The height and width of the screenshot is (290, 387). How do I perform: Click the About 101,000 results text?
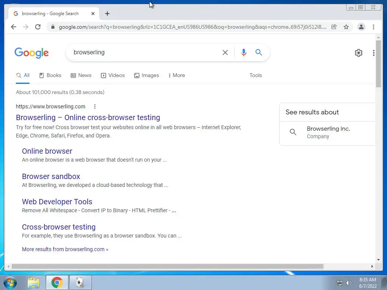click(x=60, y=92)
